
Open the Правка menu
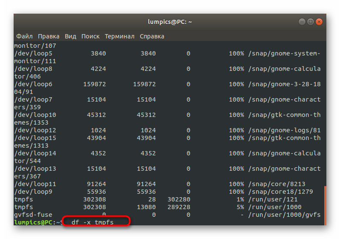click(49, 36)
